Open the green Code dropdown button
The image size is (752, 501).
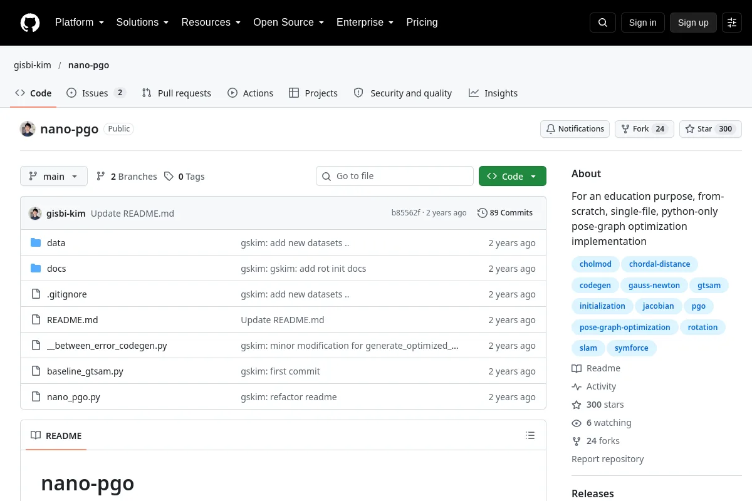pos(513,177)
